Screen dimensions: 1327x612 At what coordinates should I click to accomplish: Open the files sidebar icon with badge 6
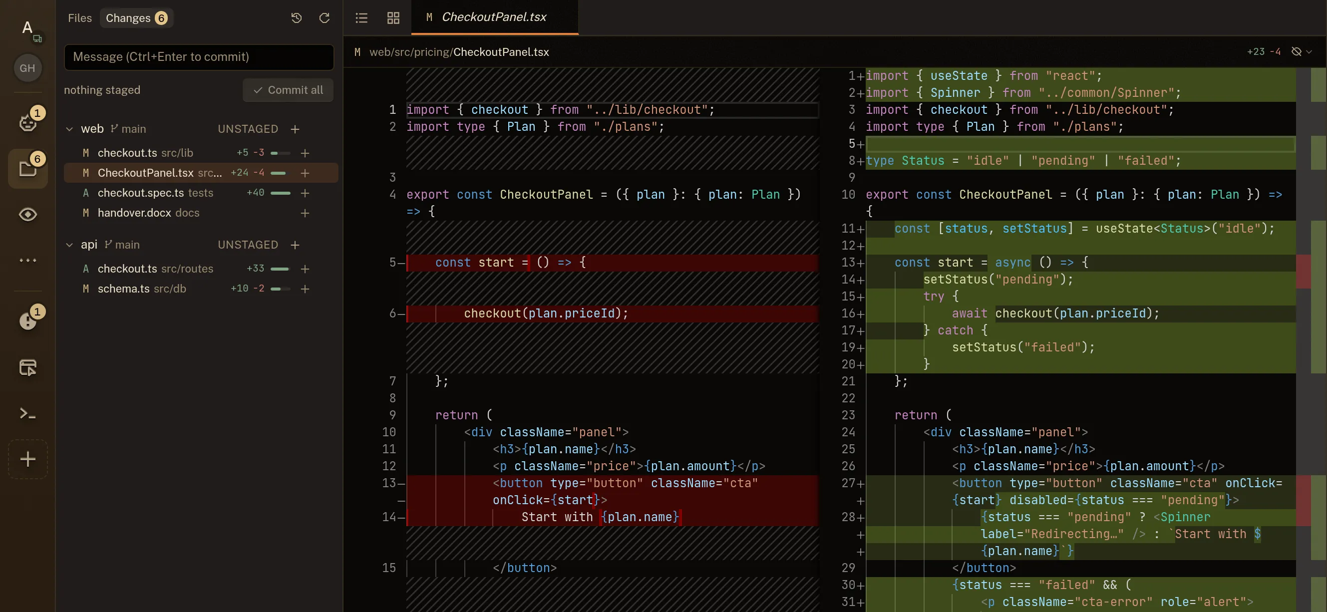point(28,168)
